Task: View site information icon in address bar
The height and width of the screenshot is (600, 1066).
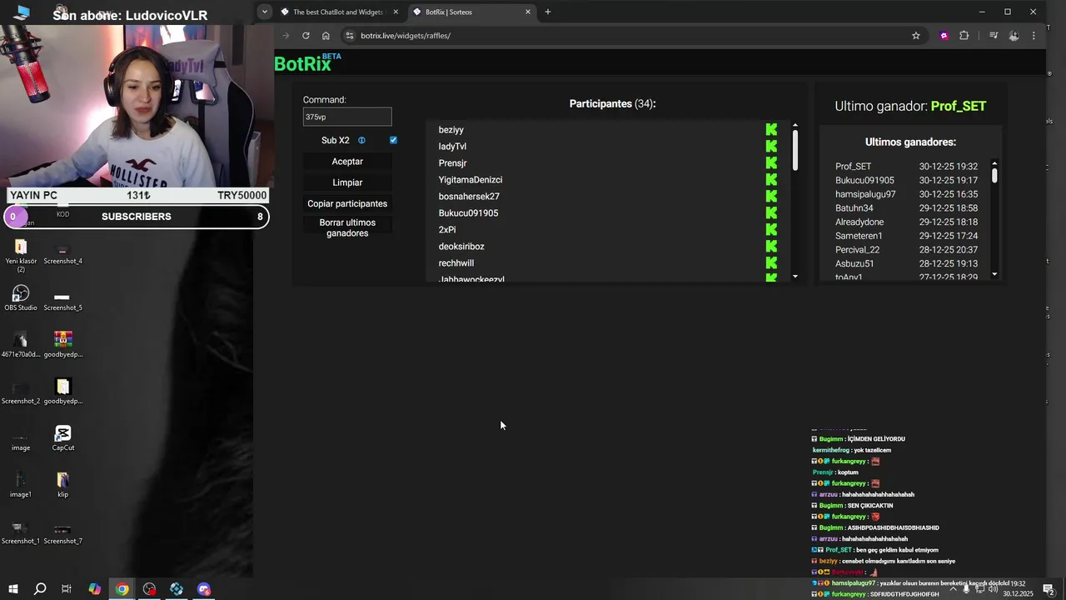Action: (350, 36)
